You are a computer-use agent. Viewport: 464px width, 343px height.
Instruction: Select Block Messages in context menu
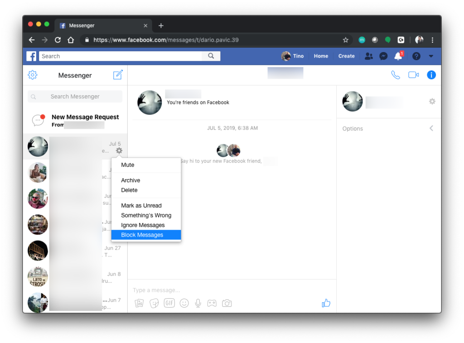142,235
